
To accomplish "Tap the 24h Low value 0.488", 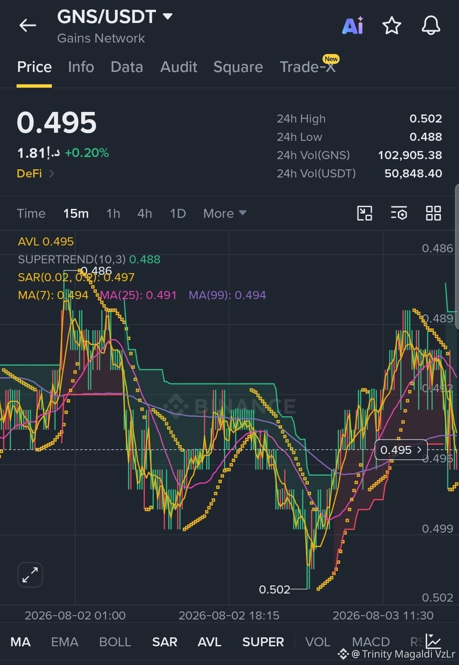I will point(425,137).
